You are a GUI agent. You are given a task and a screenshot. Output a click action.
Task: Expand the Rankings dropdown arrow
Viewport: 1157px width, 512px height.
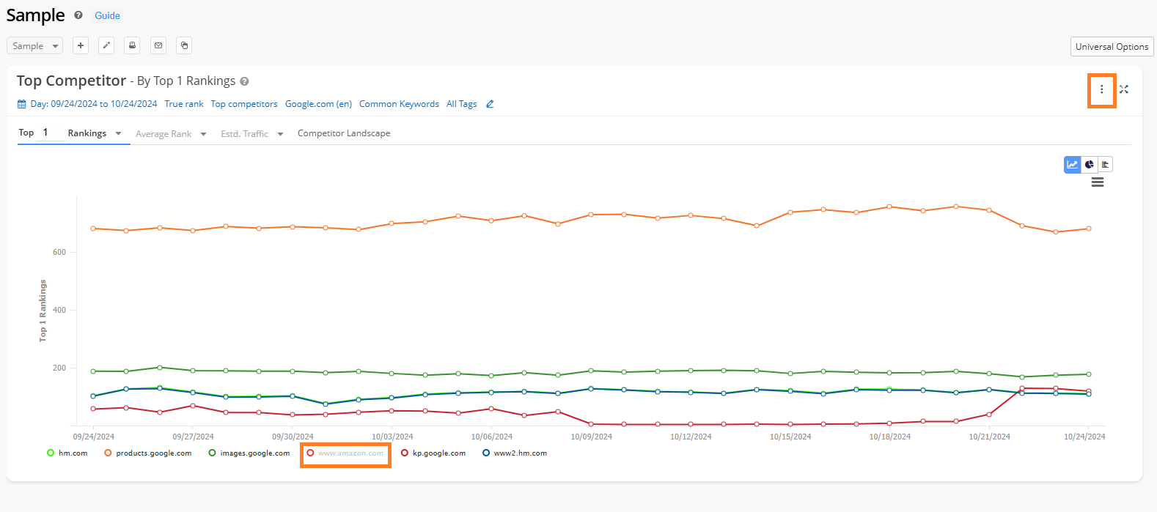coord(119,133)
